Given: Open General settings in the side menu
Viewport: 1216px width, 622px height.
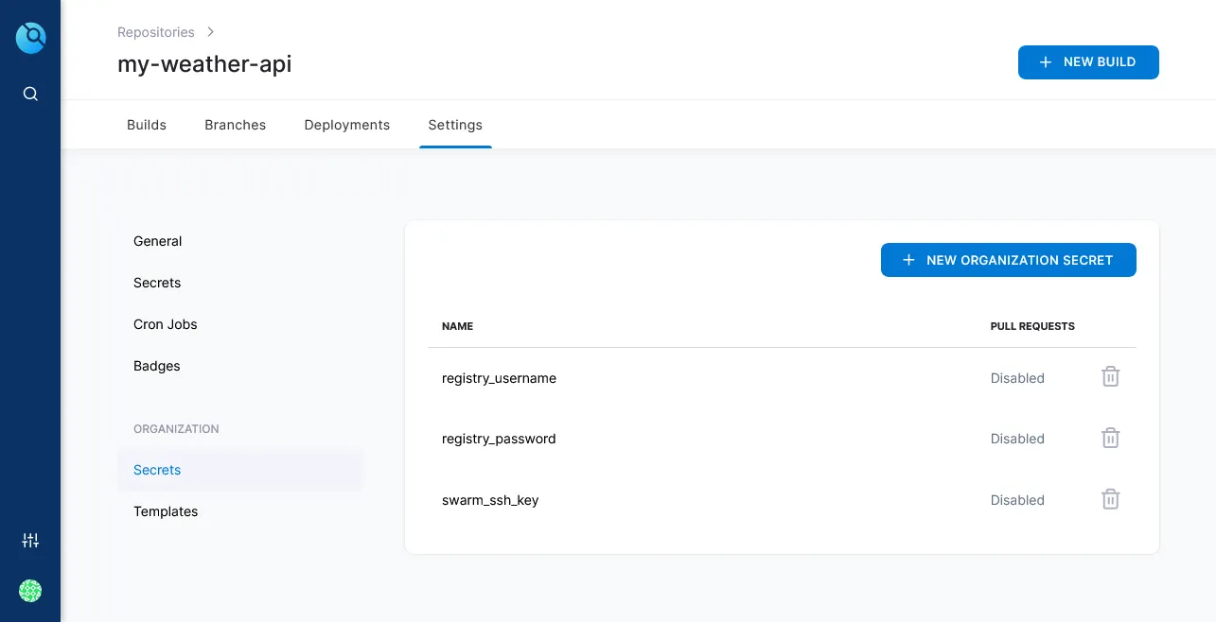Looking at the screenshot, I should tap(157, 241).
